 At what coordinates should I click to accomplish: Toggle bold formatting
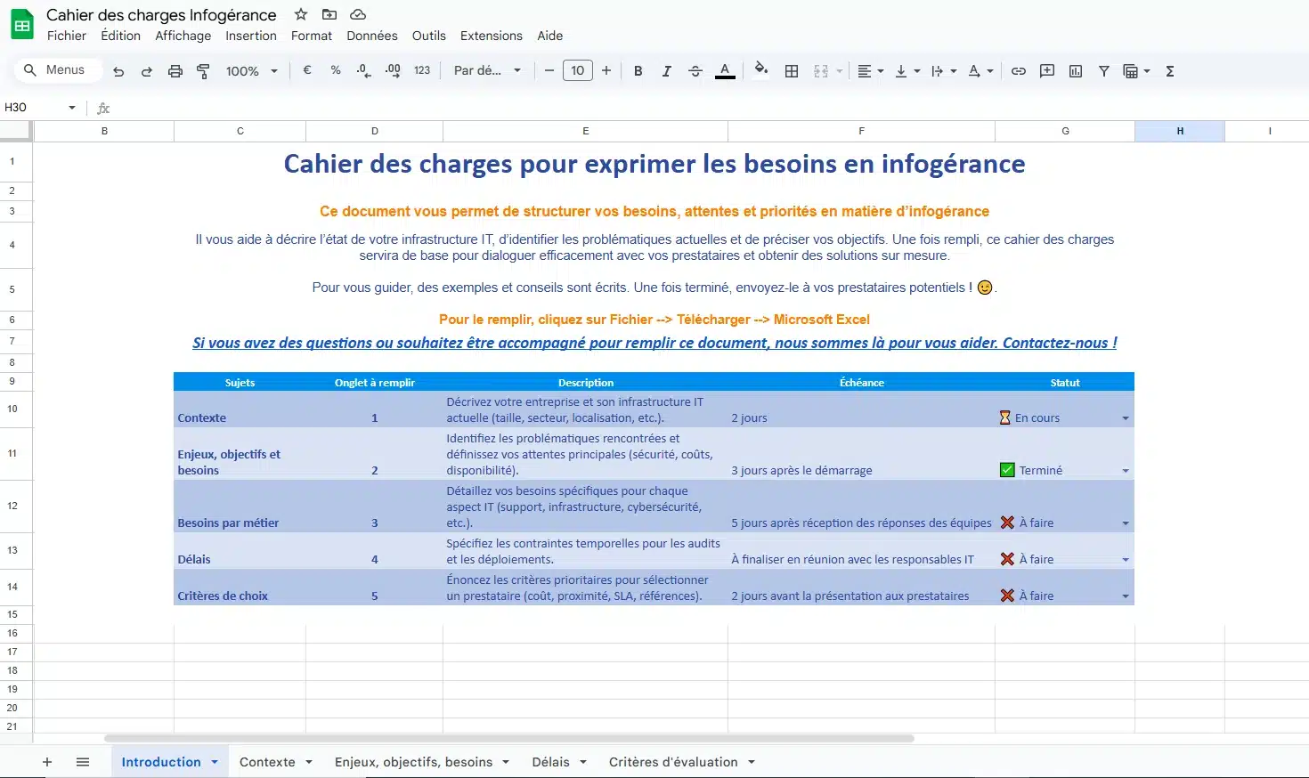638,71
